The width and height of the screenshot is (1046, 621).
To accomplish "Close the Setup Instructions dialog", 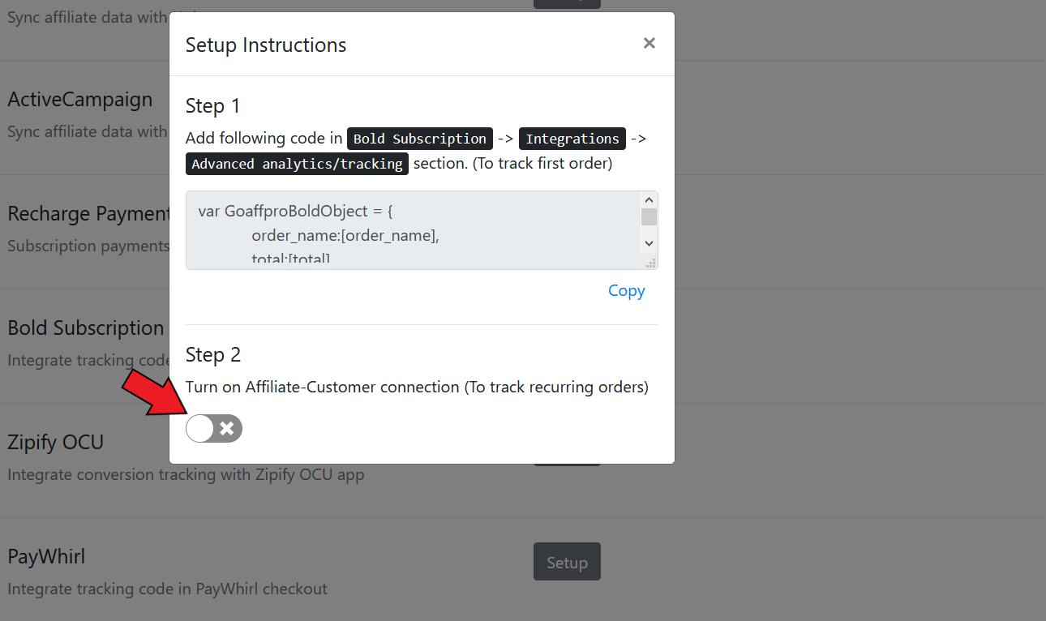I will (649, 43).
